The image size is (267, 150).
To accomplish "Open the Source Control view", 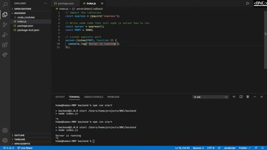I will 5,25.
